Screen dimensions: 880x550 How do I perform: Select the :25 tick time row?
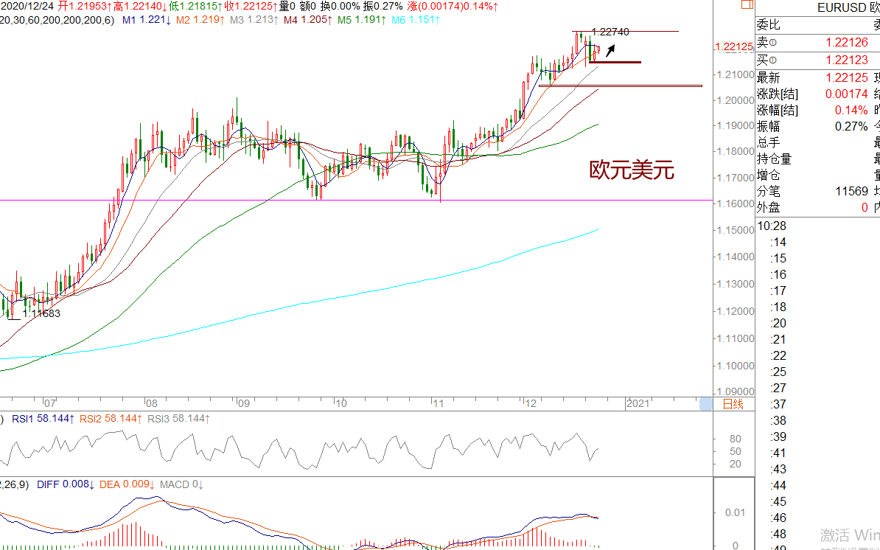coord(778,372)
